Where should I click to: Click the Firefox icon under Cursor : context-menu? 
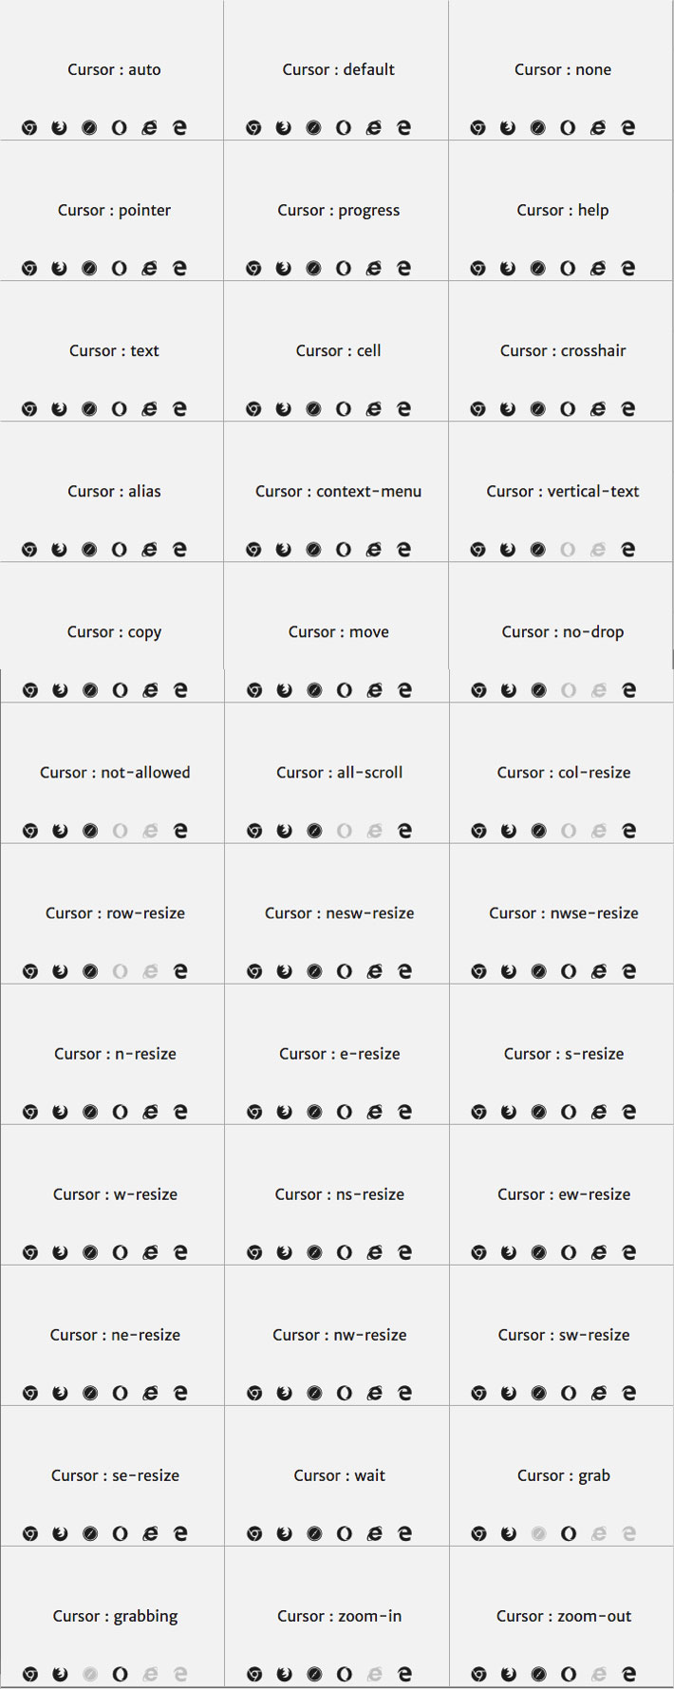click(283, 550)
